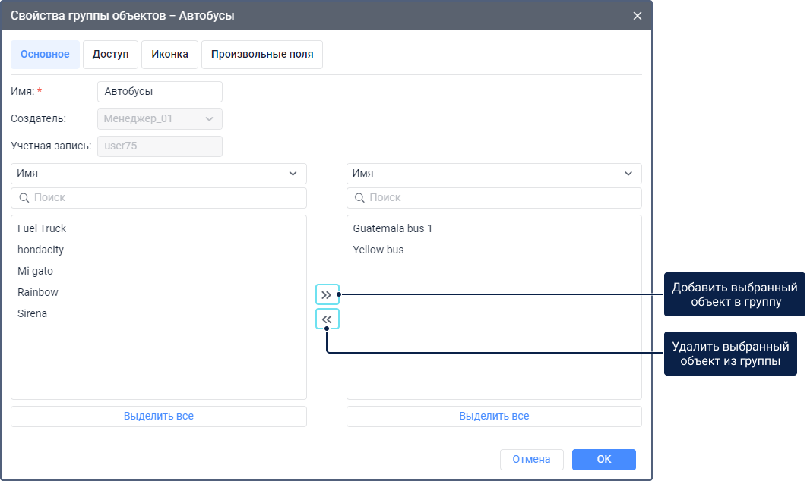Switch to the Доступ tab
This screenshot has width=807, height=481.
[x=110, y=55]
